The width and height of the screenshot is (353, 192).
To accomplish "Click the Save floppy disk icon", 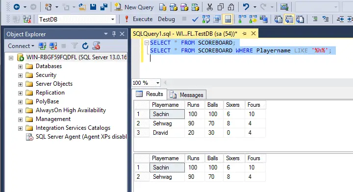I will pos(93,7).
